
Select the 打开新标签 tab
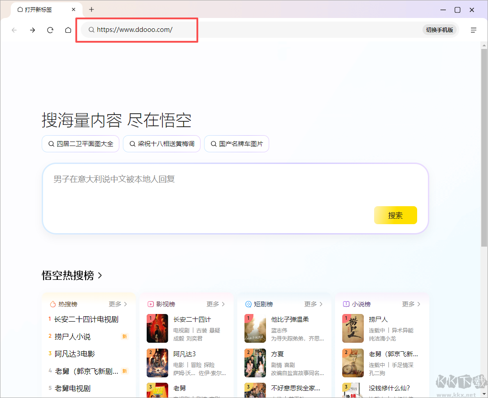tap(47, 10)
